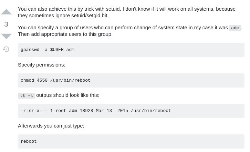Click the gpasswd -a $USER adm code block
Image resolution: width=250 pixels, height=152 pixels.
coord(131,50)
